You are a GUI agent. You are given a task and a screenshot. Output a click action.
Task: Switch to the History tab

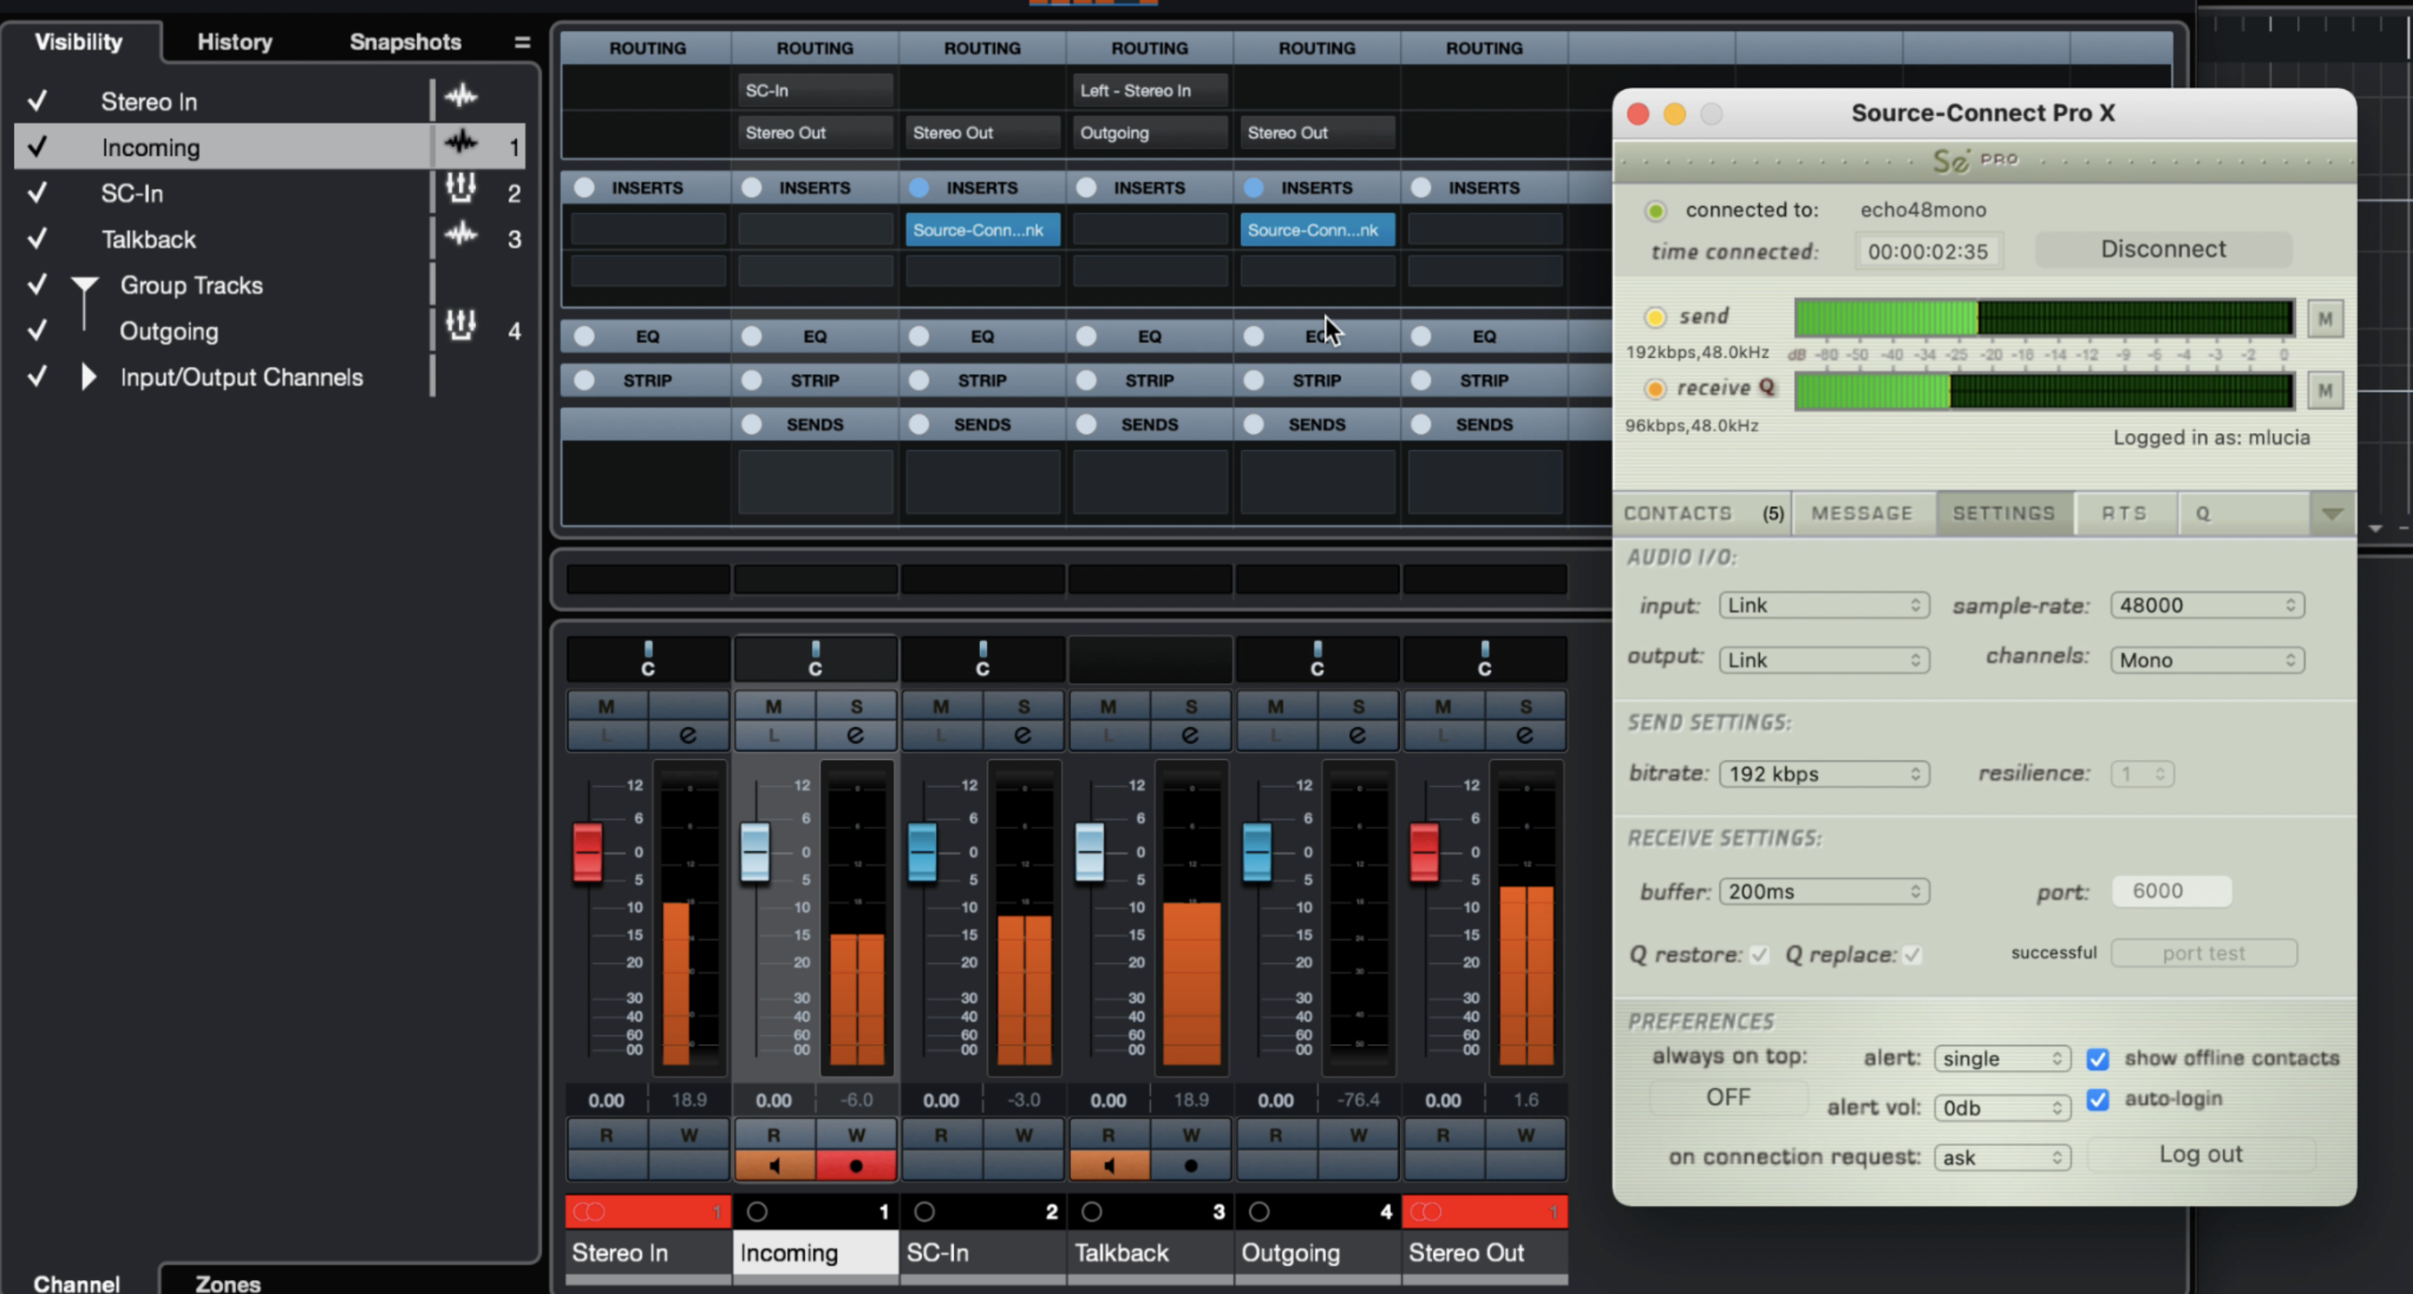tap(234, 42)
